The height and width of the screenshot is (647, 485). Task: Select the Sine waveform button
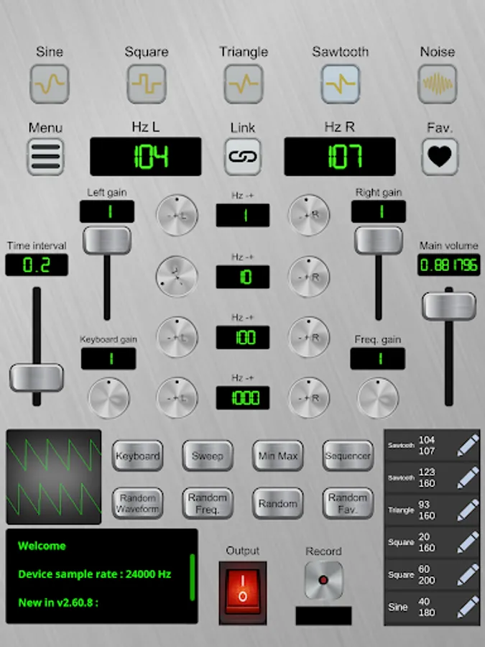point(50,84)
